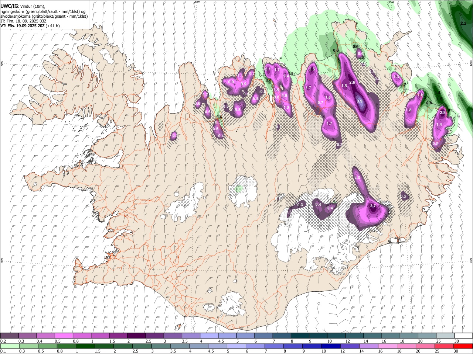Click the pale grey 25 snow-scale swatch
The width and height of the screenshot is (473, 354).
tap(445, 336)
